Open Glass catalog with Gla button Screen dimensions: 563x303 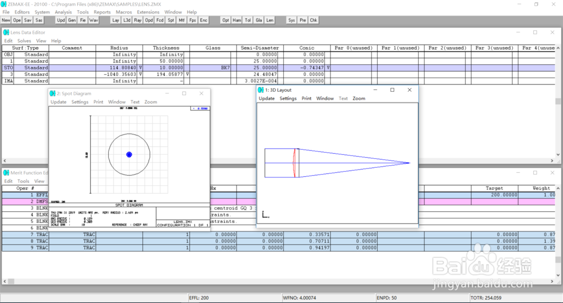click(x=259, y=20)
